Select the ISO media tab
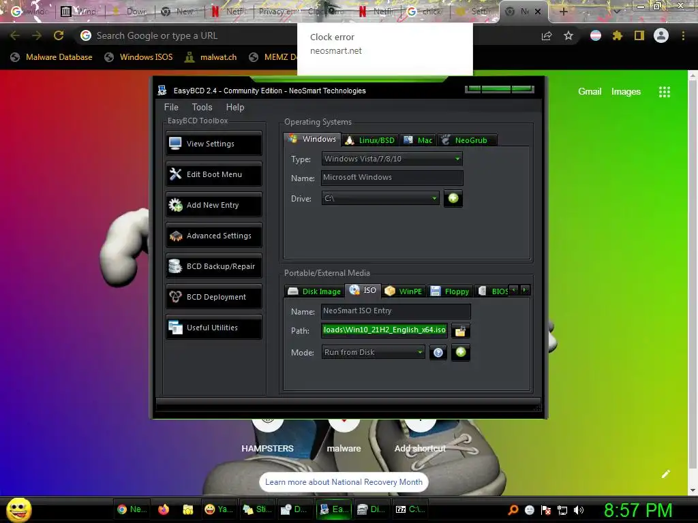Viewport: 698px width, 523px height. click(363, 290)
